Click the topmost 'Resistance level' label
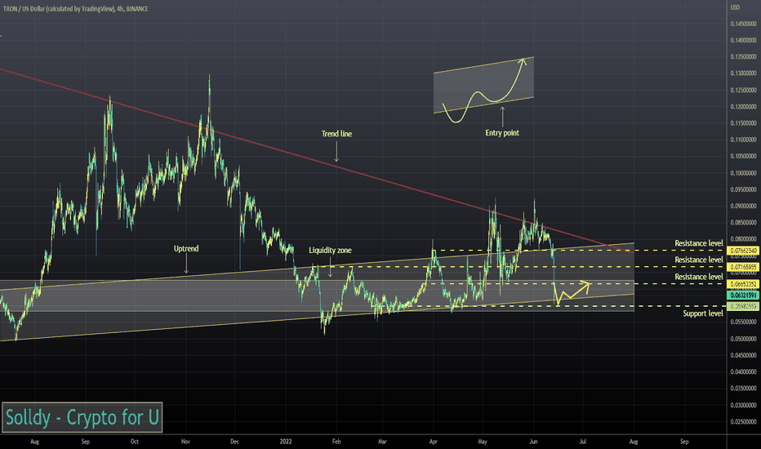 [x=698, y=243]
